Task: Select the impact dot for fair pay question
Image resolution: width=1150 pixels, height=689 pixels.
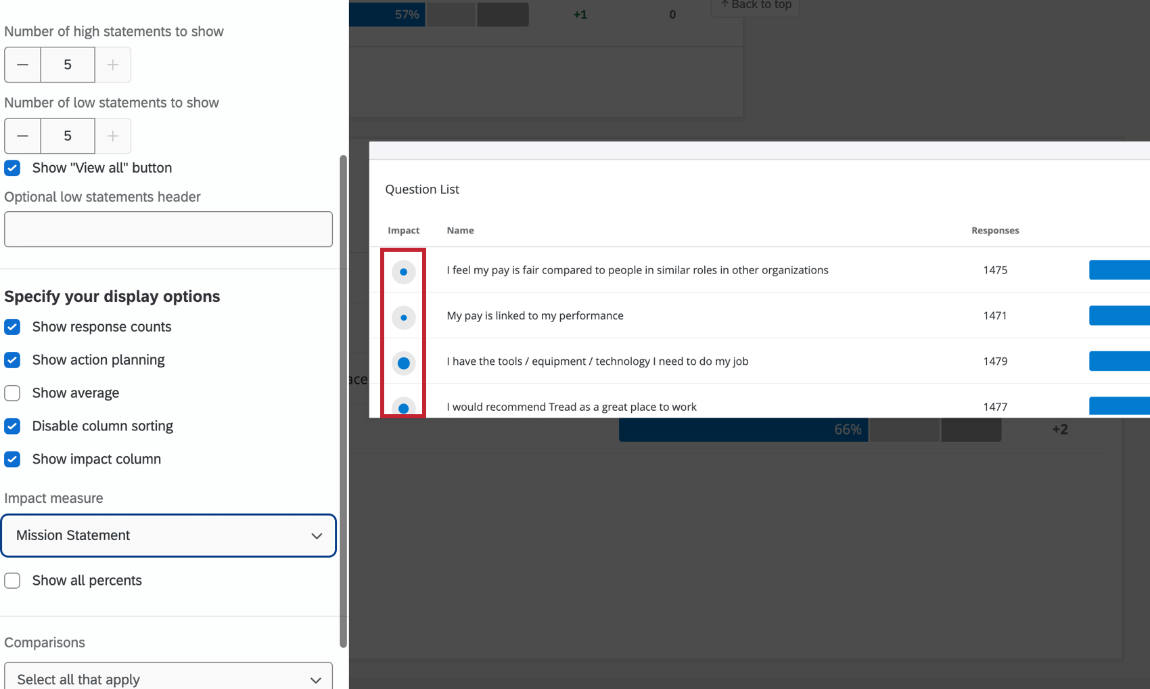Action: tap(403, 271)
